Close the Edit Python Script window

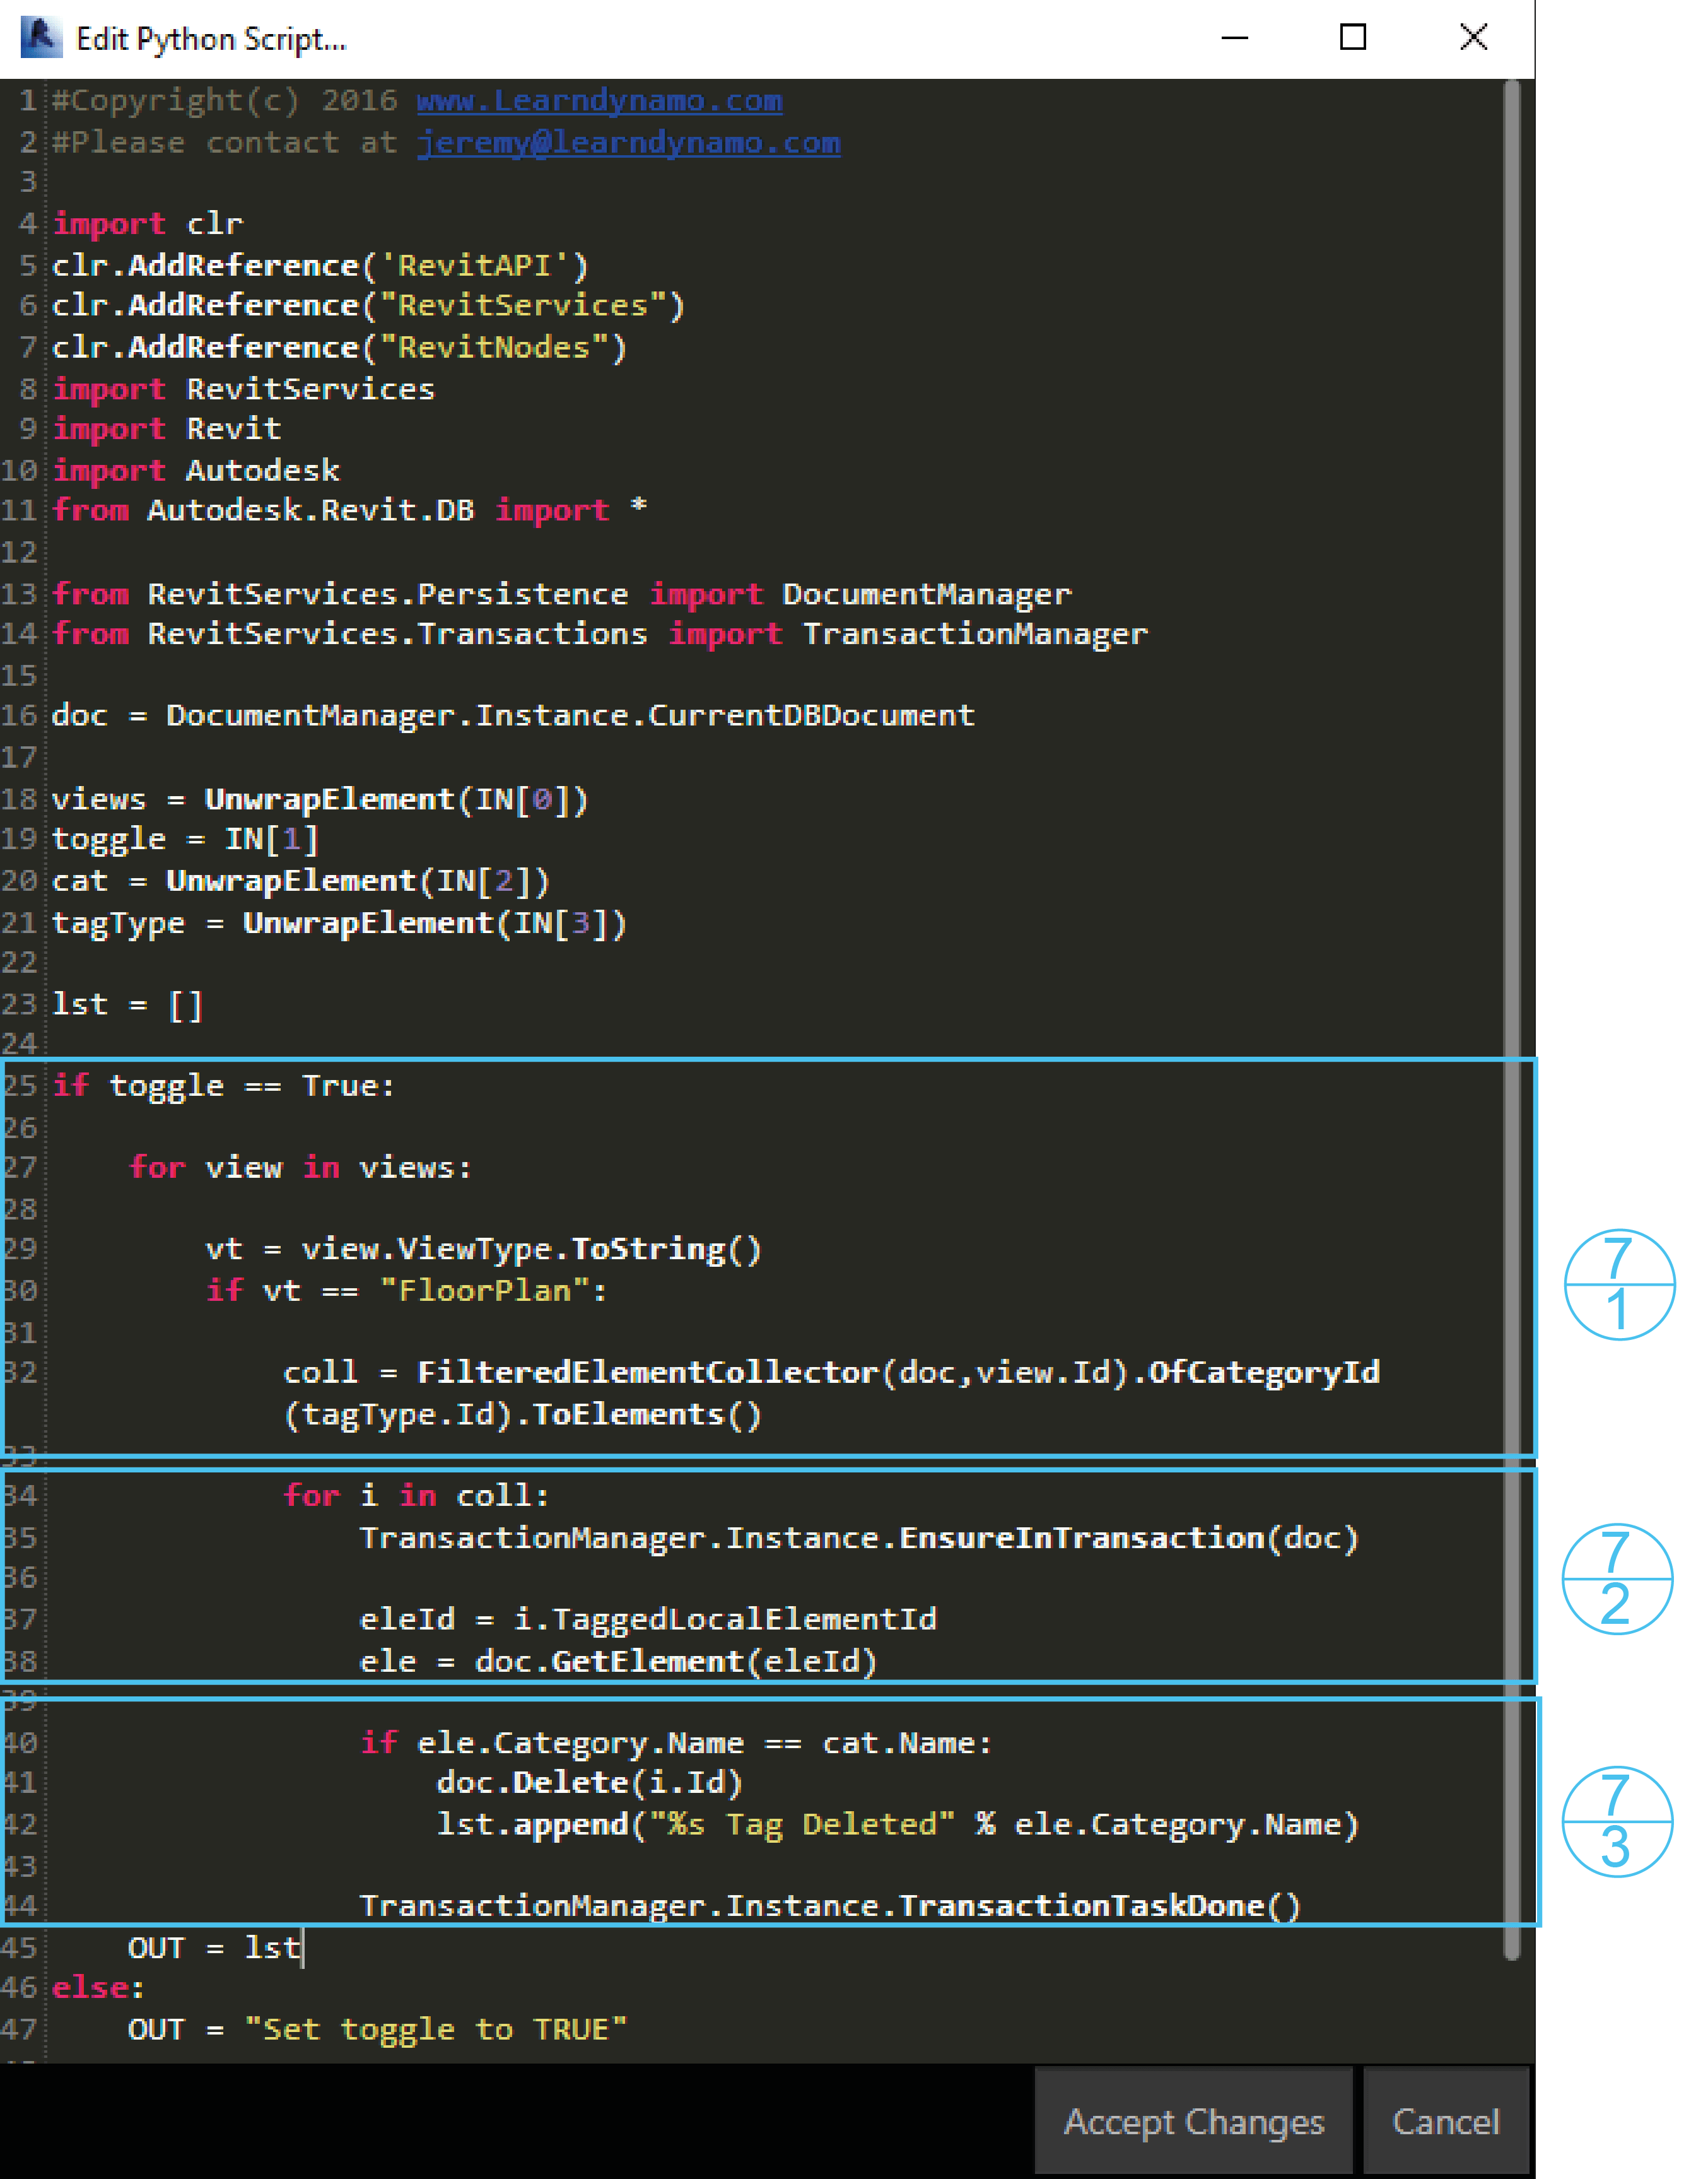[x=1473, y=38]
